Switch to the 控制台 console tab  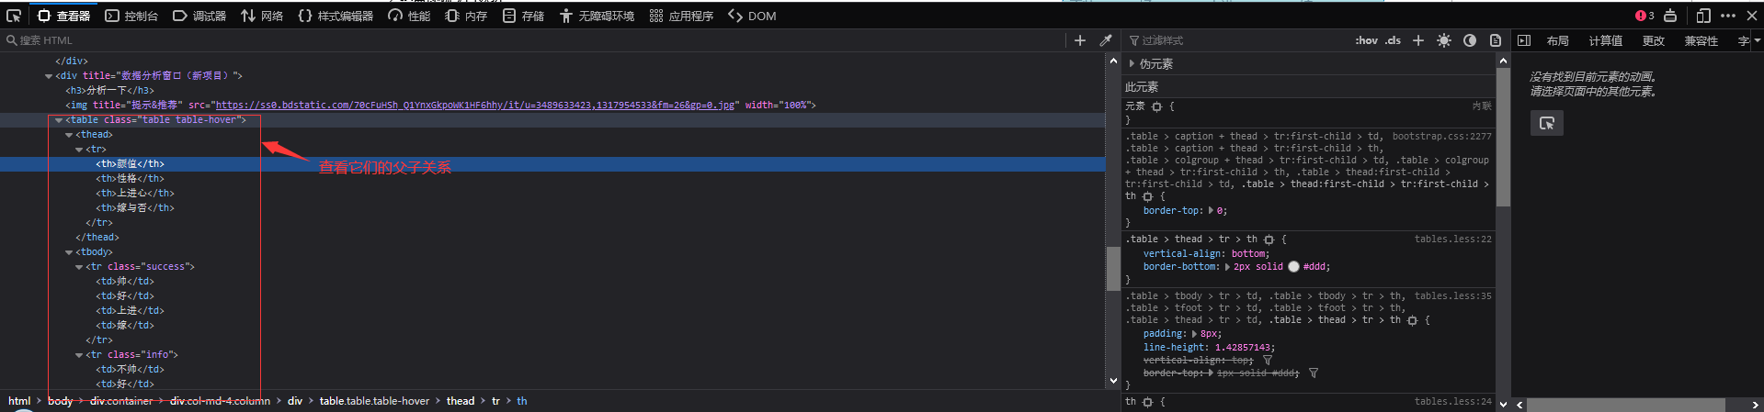131,16
